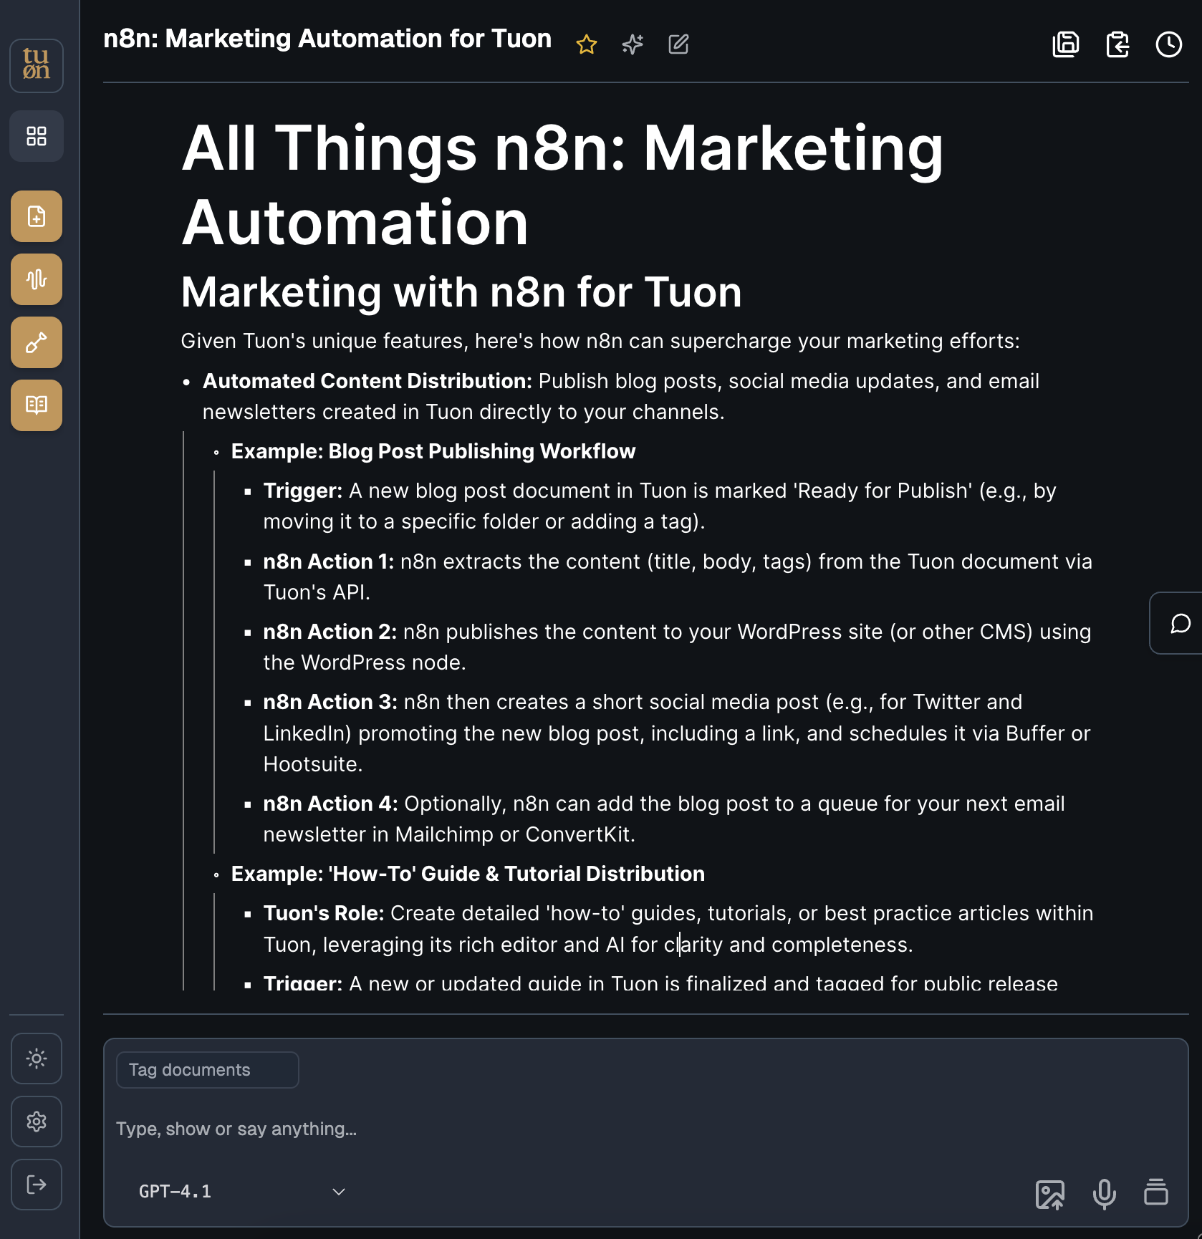Viewport: 1202px width, 1239px height.
Task: Open the audio waveform tool
Action: (37, 279)
